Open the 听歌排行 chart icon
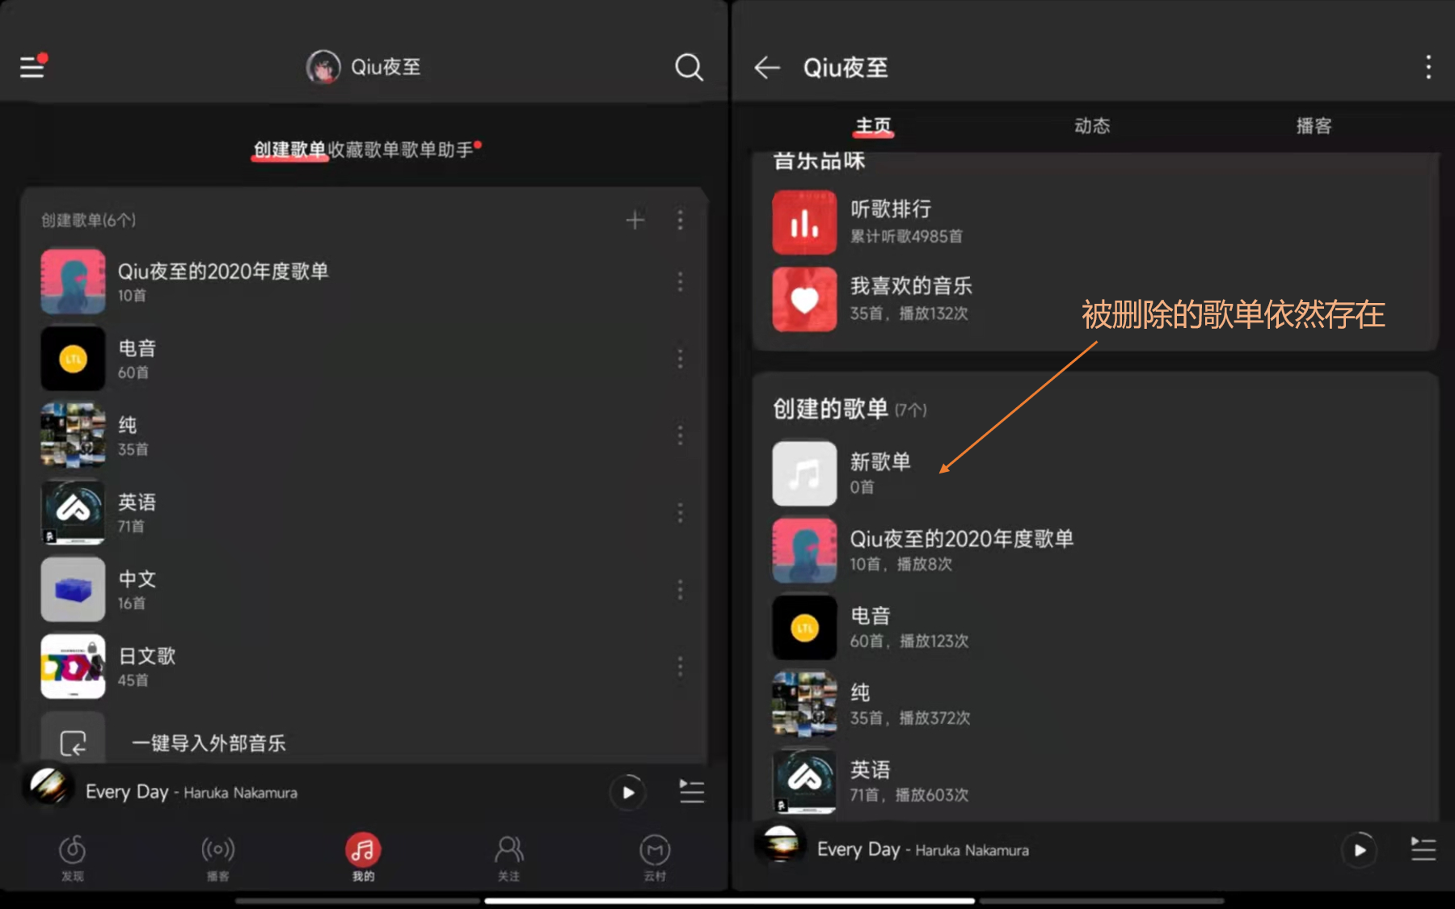This screenshot has height=909, width=1455. coord(803,222)
